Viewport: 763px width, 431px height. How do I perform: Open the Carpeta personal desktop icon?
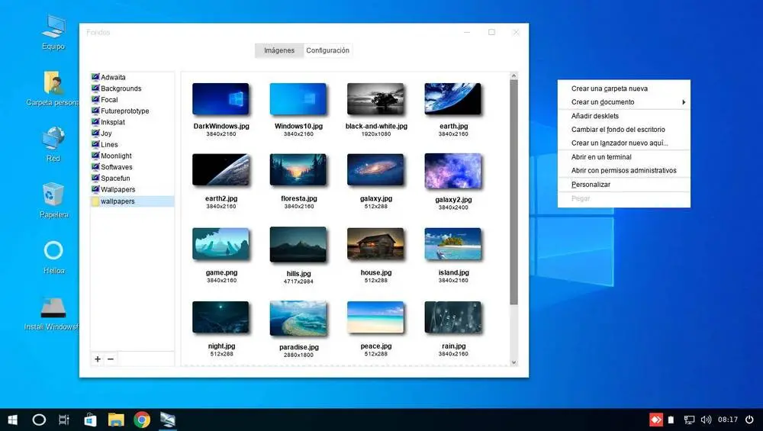tap(53, 88)
